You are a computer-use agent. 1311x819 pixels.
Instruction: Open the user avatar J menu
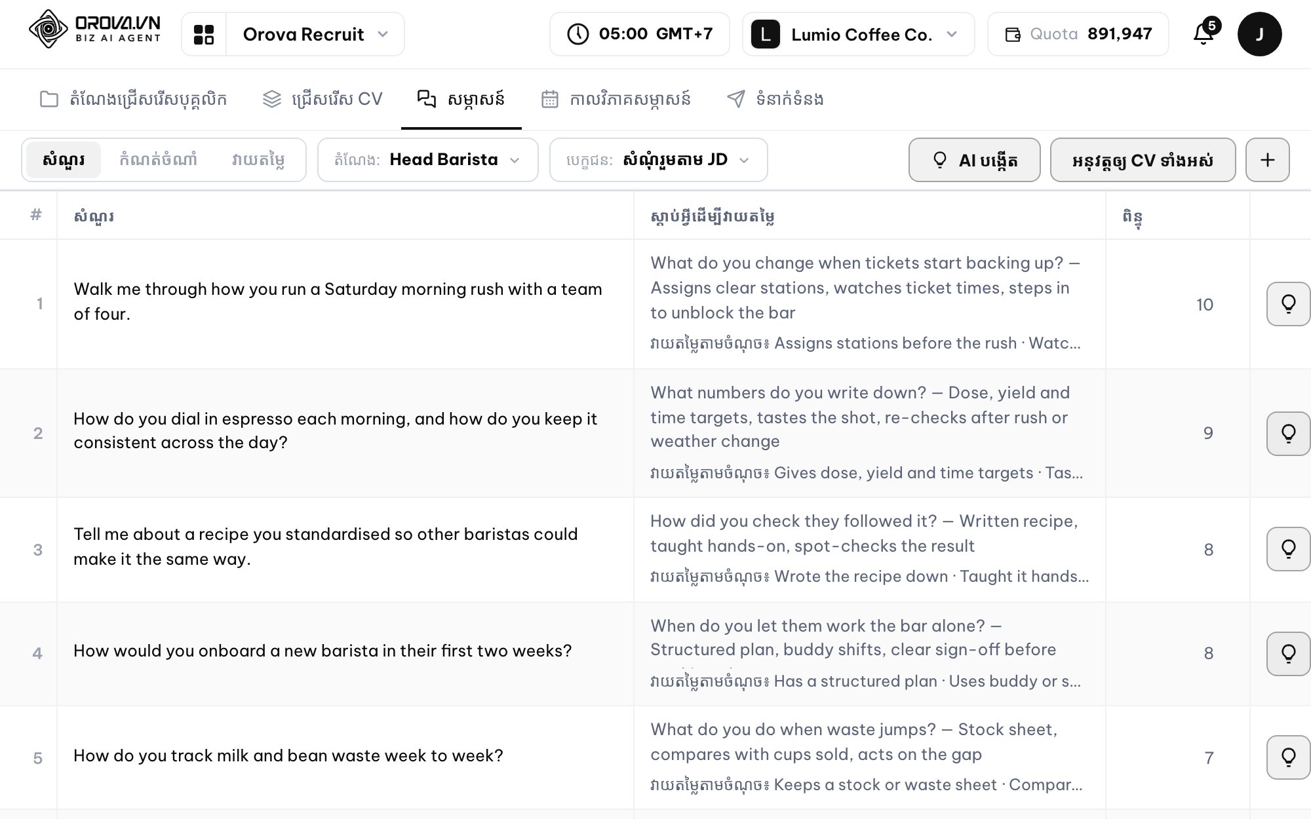[1259, 34]
